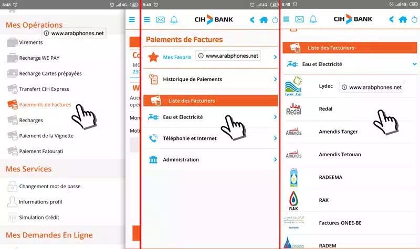Image resolution: width=420 pixels, height=249 pixels.
Task: Expand Mes Favoris chevron arrow
Action: point(275,57)
